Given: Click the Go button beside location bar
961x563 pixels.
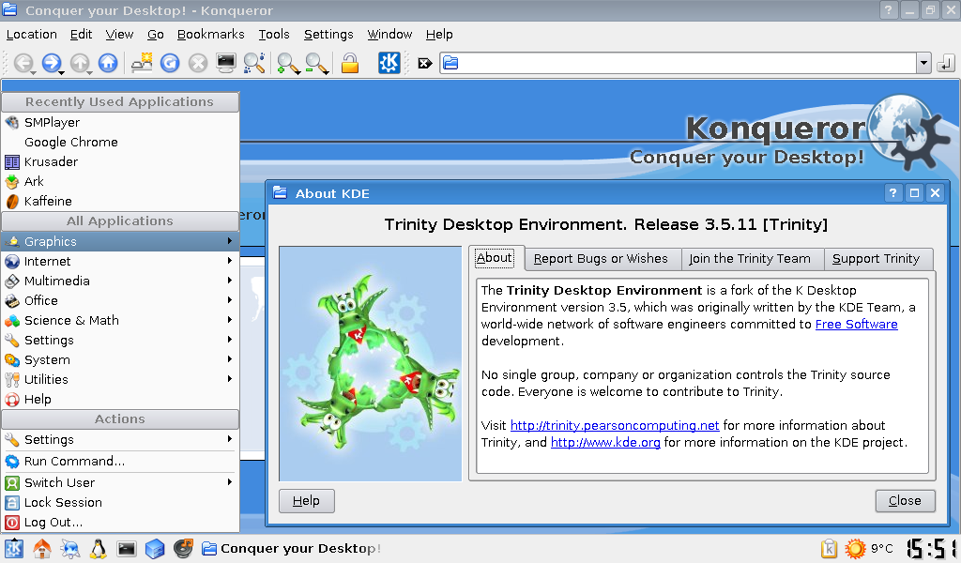Looking at the screenshot, I should click(x=946, y=63).
